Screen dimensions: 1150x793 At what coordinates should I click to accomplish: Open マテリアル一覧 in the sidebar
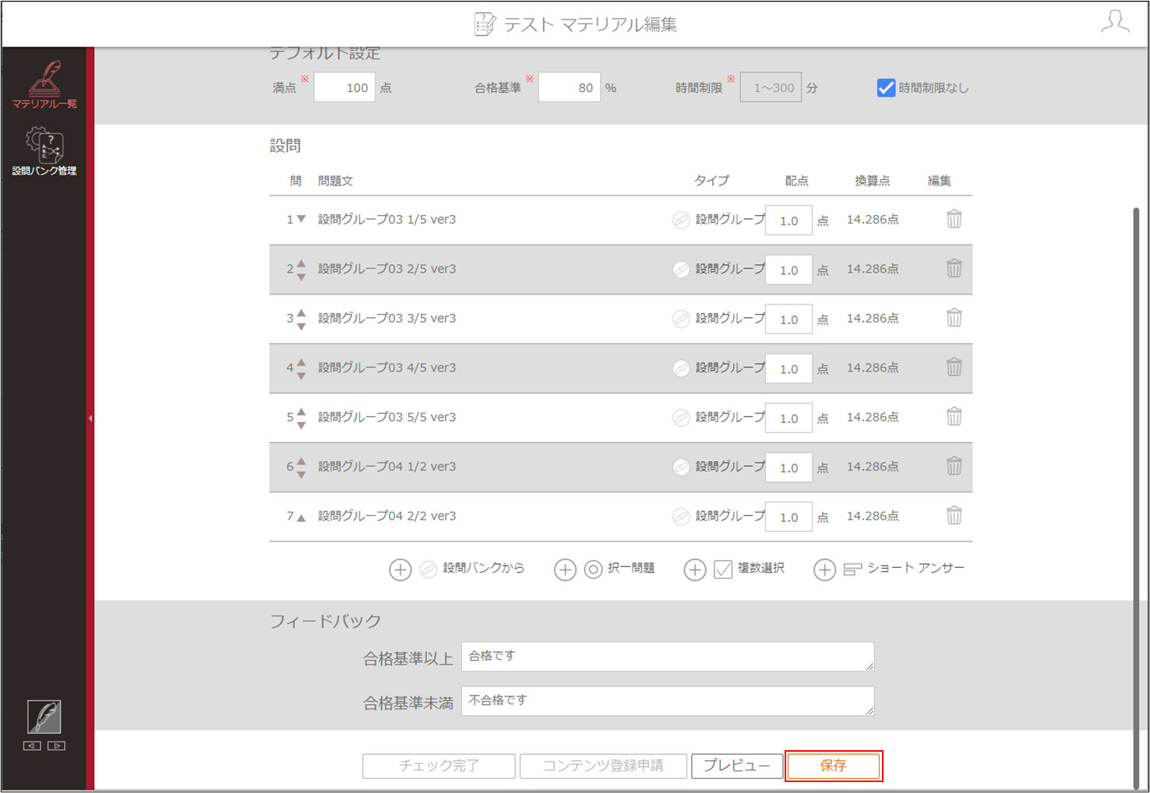click(44, 84)
